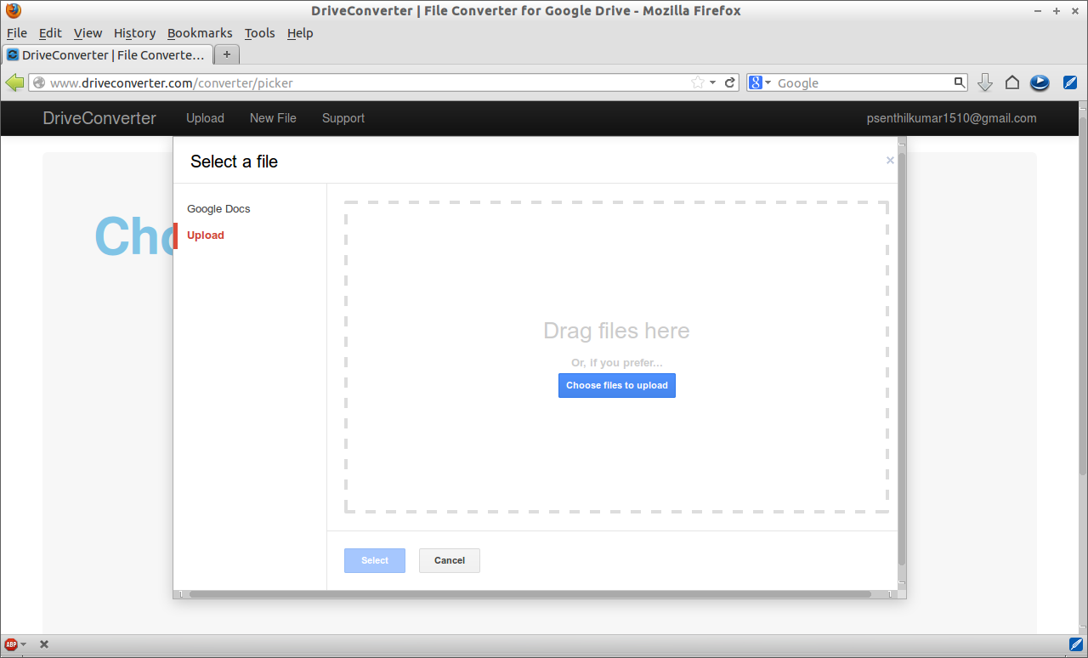Click the Firefox logo in title bar
The width and height of the screenshot is (1088, 658).
coord(13,10)
